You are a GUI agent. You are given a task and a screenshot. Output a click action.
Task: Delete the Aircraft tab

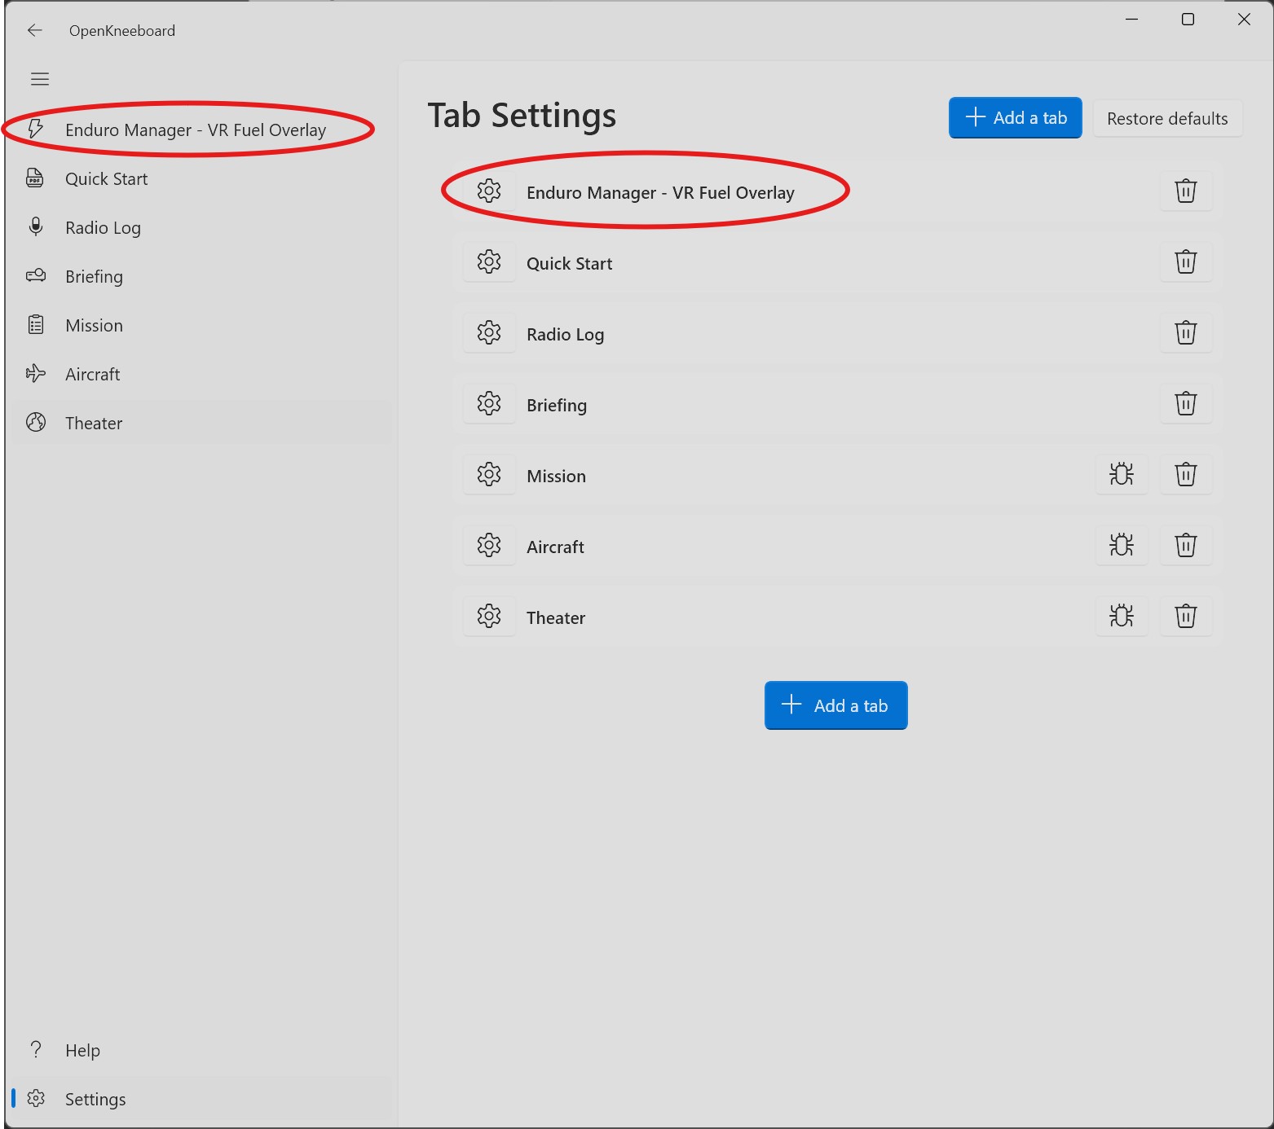pyautogui.click(x=1186, y=546)
